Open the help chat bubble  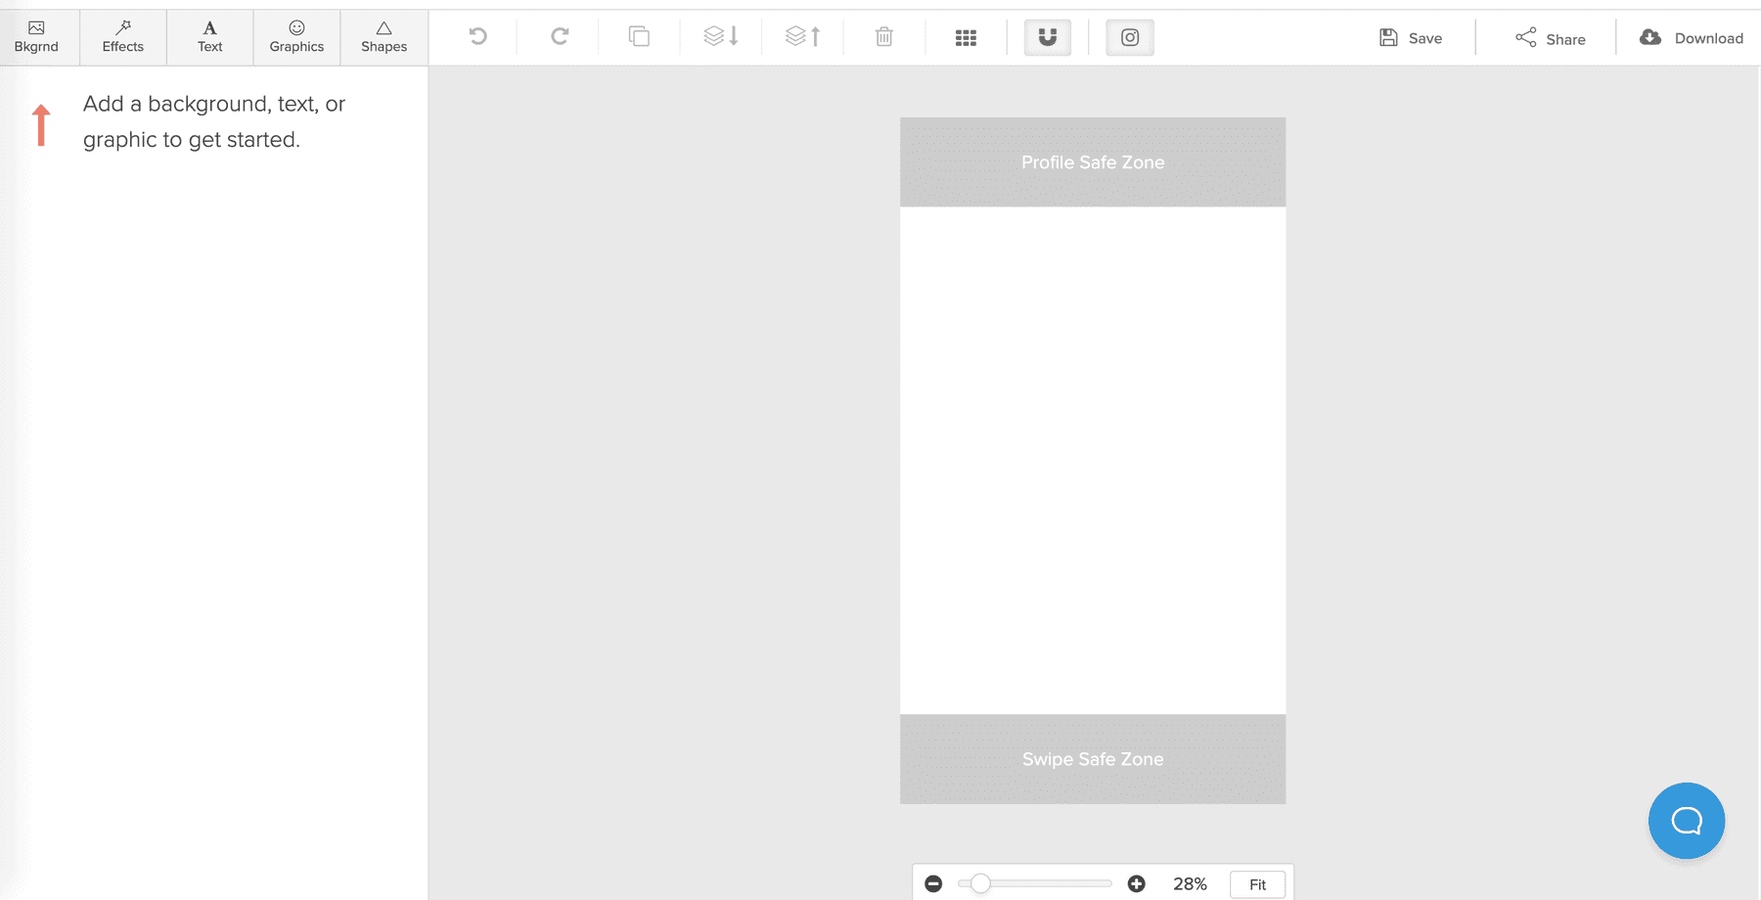[1686, 821]
